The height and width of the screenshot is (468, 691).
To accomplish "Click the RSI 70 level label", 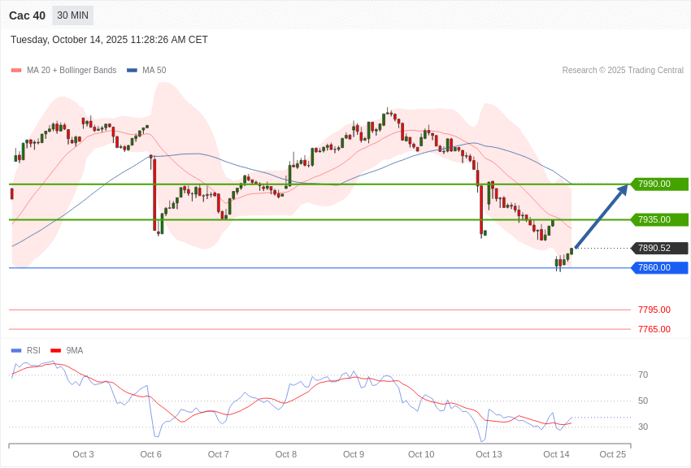I will (643, 375).
